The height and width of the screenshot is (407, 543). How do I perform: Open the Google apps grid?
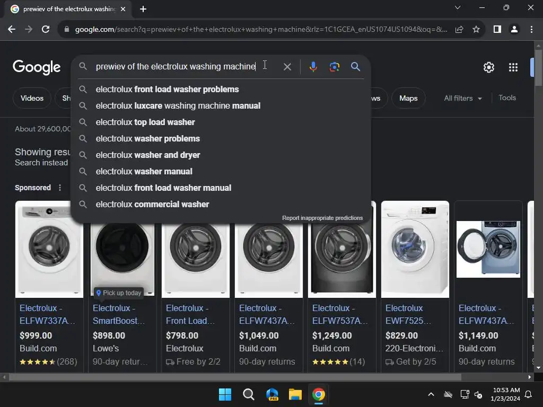click(x=513, y=67)
